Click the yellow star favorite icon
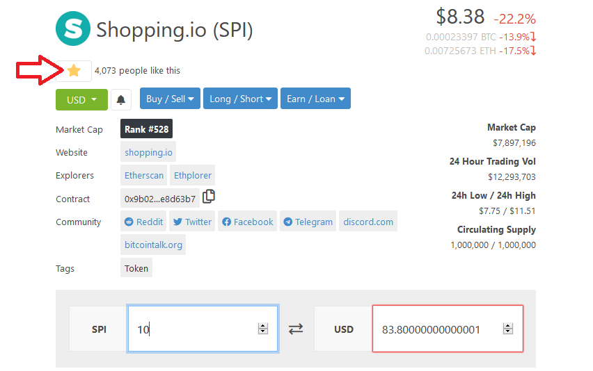The height and width of the screenshot is (371, 593). click(74, 71)
